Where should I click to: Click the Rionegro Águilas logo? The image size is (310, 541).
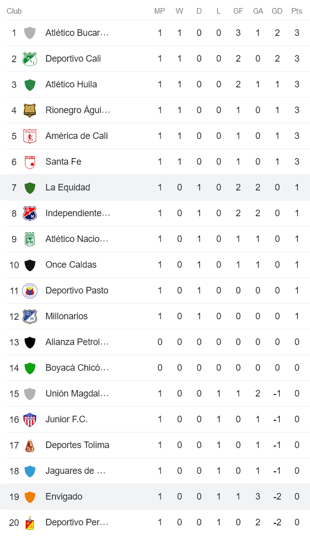pos(30,110)
